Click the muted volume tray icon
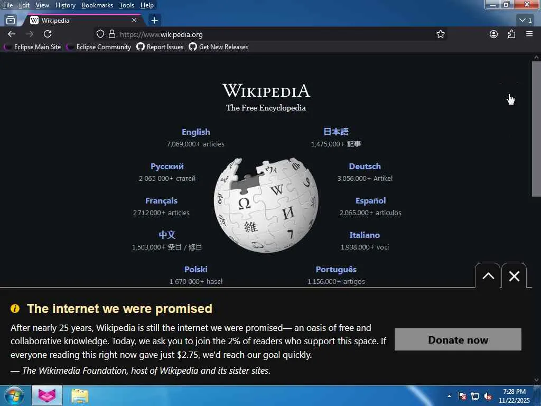The height and width of the screenshot is (406, 541). click(488, 396)
